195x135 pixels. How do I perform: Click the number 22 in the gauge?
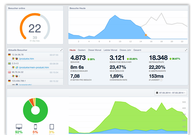coord(35,28)
